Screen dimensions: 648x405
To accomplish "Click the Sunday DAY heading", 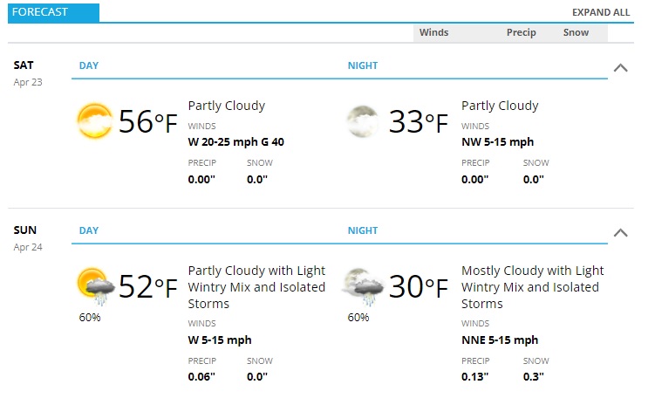I will 89,230.
